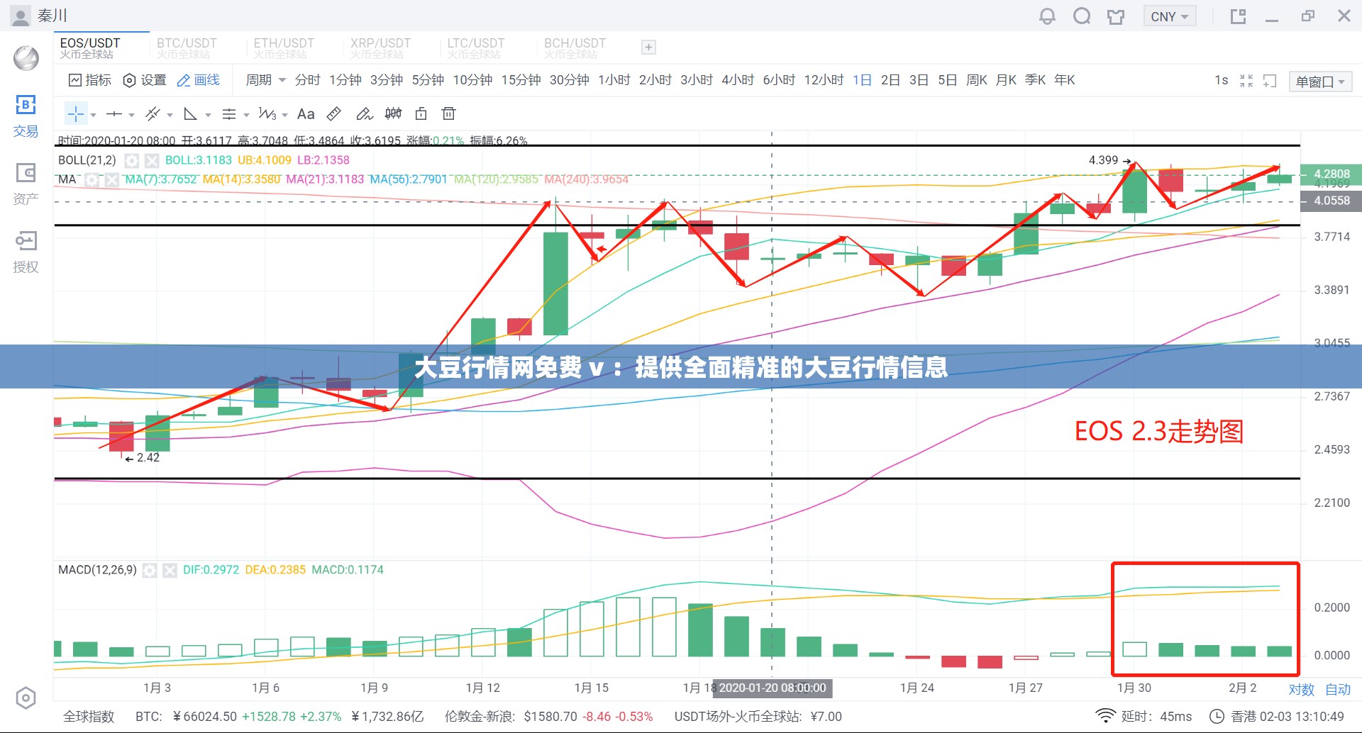The image size is (1362, 733).
Task: Open the 周期 period dropdown
Action: point(265,80)
